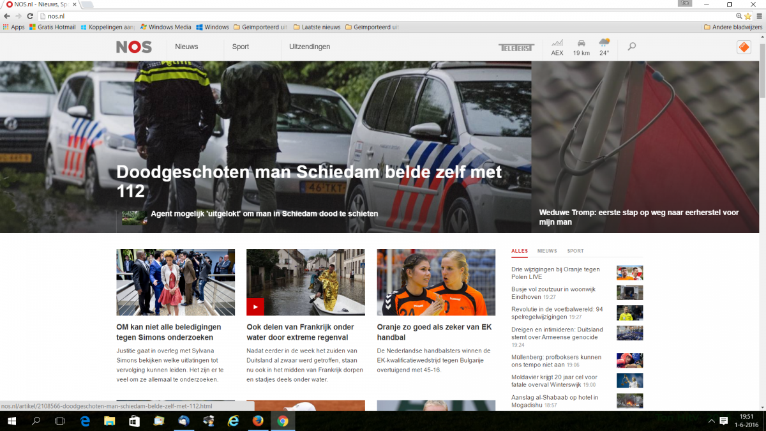Open article OM kan niet alle beledigingen
This screenshot has width=766, height=431.
(169, 332)
